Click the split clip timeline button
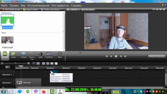167x94 pixels. click(x=47, y=63)
